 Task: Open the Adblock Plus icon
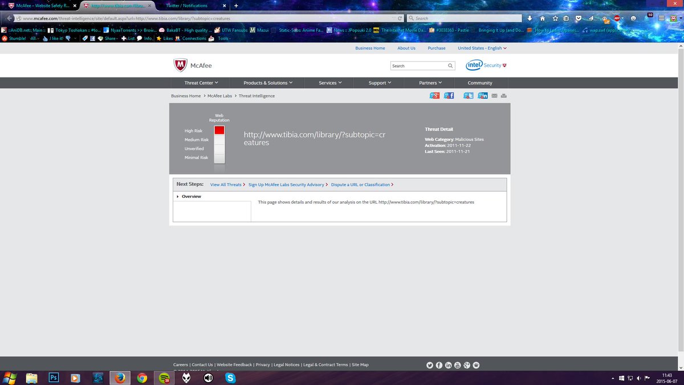[x=617, y=18]
